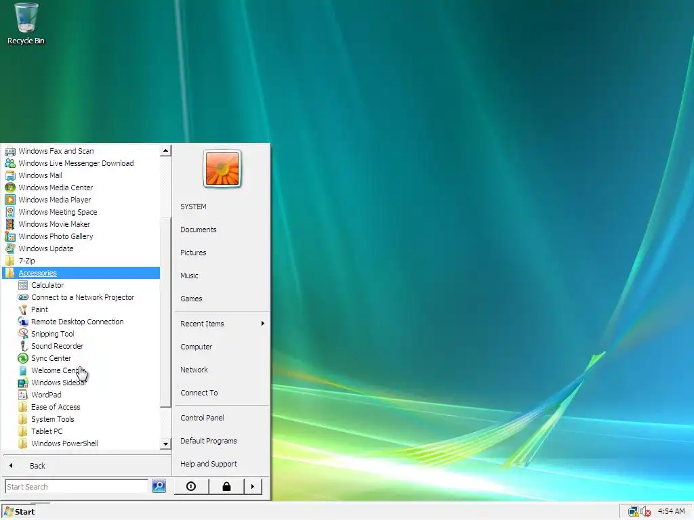Screen dimensions: 694x520
Task: Collapse the Accessories folder
Action: tap(81, 273)
